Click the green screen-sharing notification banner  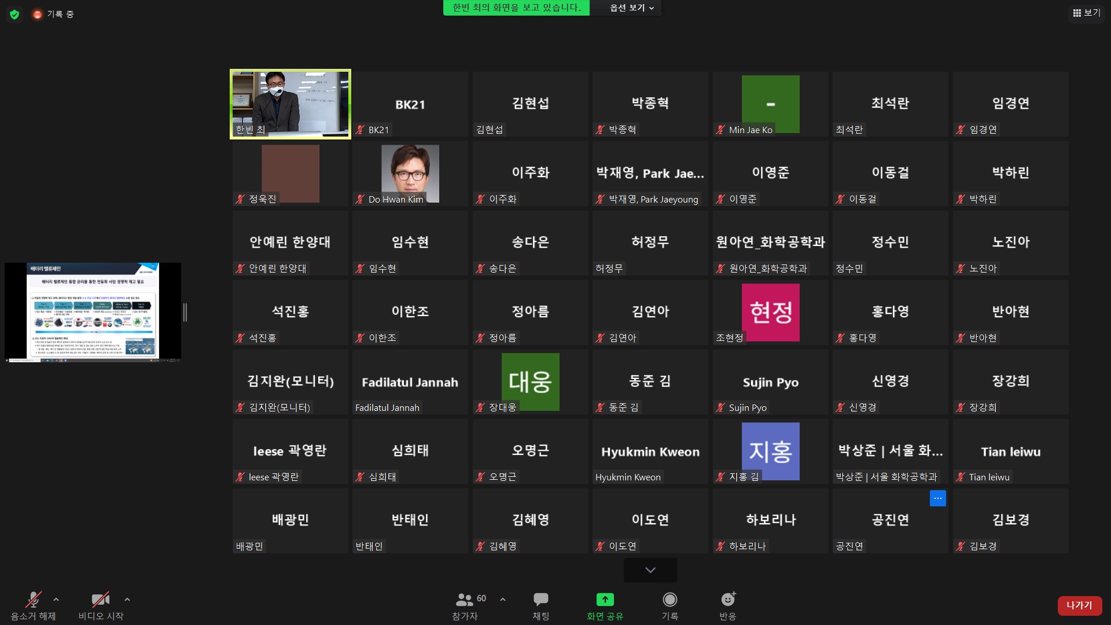click(516, 8)
